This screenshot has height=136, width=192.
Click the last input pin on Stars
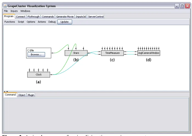click(x=83, y=48)
